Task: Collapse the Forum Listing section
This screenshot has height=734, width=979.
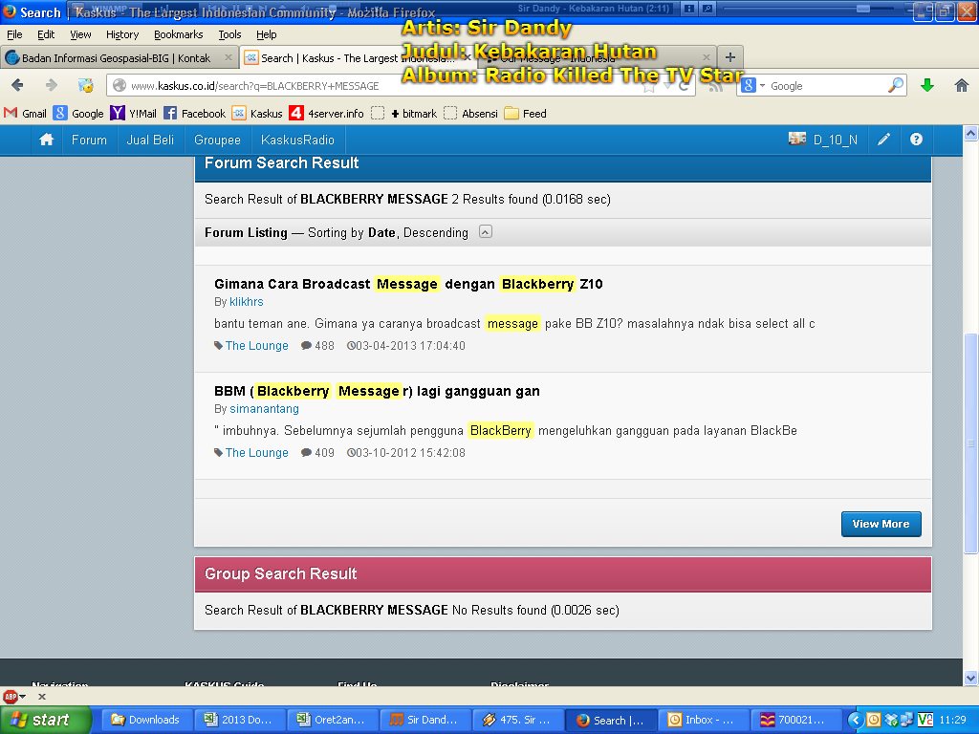Action: (x=485, y=231)
